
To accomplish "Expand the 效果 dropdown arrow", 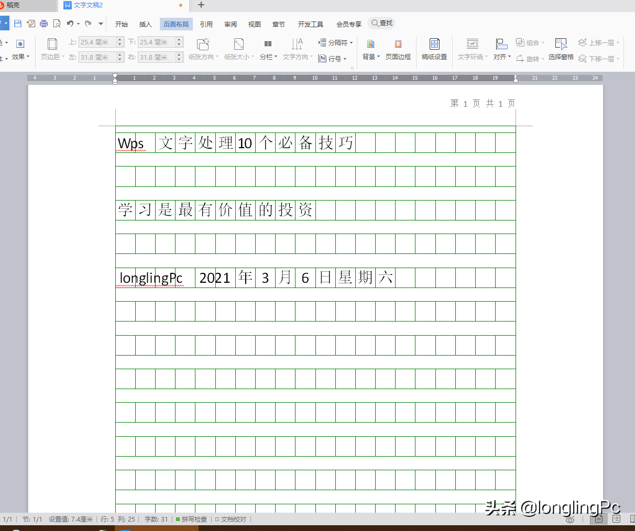I will coord(28,57).
